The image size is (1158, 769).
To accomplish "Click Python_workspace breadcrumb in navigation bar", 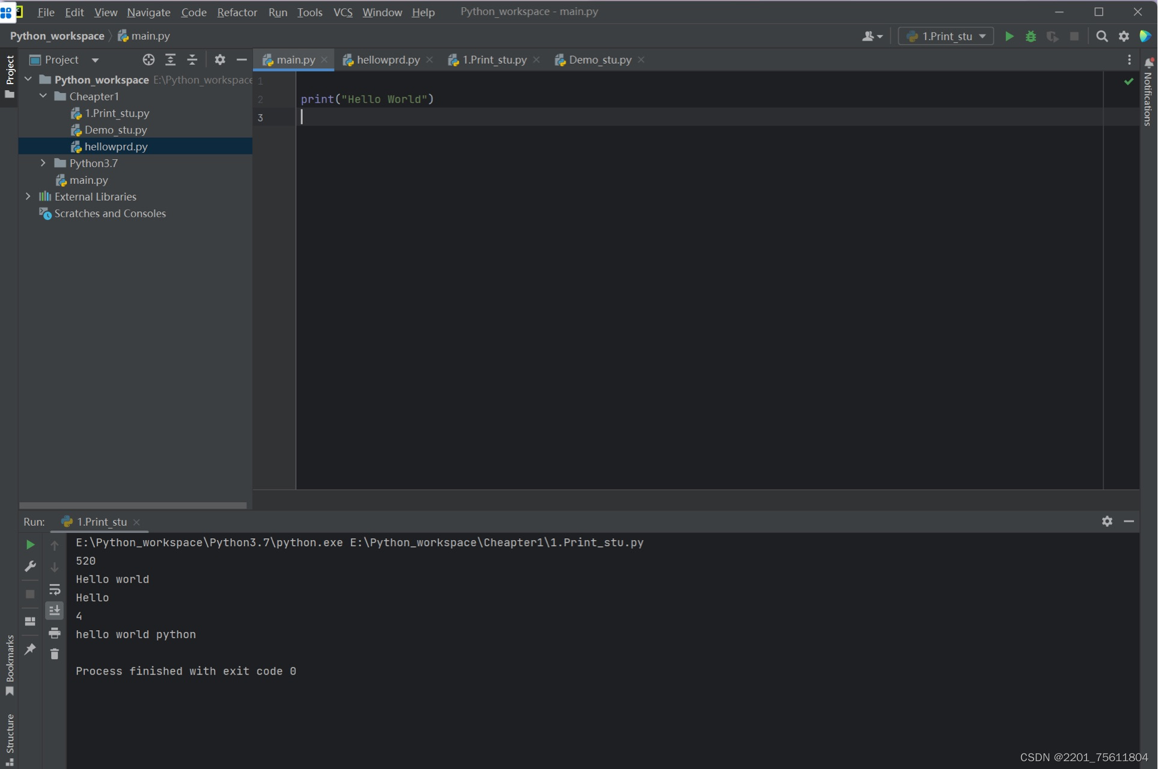I will pos(57,36).
